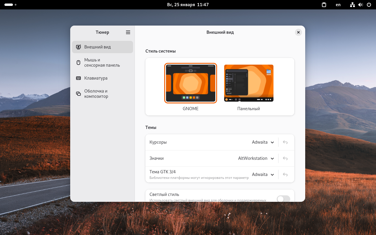The width and height of the screenshot is (376, 235).
Task: Expand the GTK 3/4 theme dropdown
Action: click(263, 174)
